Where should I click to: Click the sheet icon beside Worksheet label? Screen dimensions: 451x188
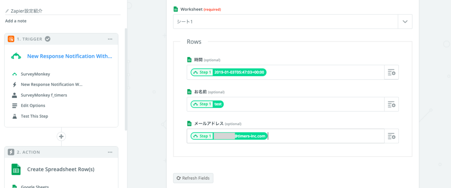coord(176,9)
